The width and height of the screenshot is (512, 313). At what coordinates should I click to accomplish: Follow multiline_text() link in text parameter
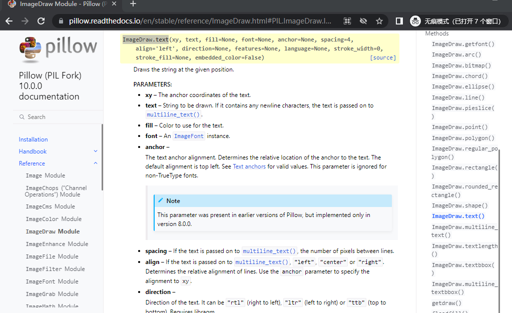tap(173, 114)
